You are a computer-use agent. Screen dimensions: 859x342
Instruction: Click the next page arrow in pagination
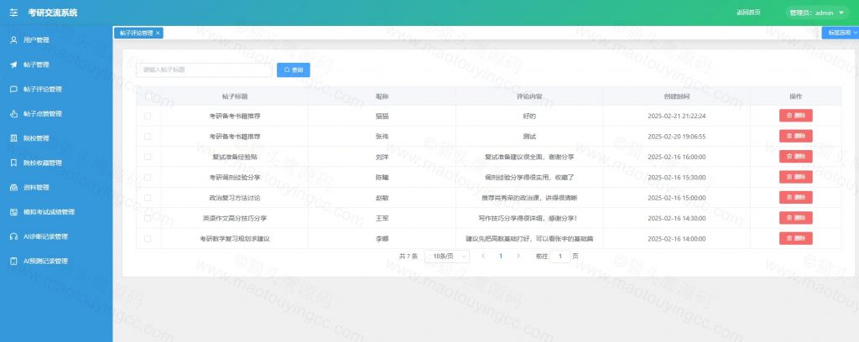pos(518,256)
